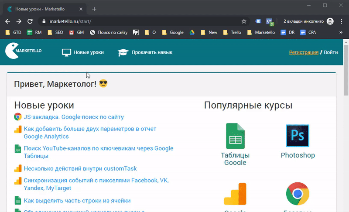Screen dimensions: 349x212
Task: Click the Chrome course icon
Action: click(x=298, y=195)
